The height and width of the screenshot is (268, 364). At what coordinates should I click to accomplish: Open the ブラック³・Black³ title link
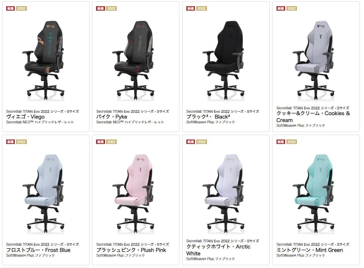click(208, 117)
